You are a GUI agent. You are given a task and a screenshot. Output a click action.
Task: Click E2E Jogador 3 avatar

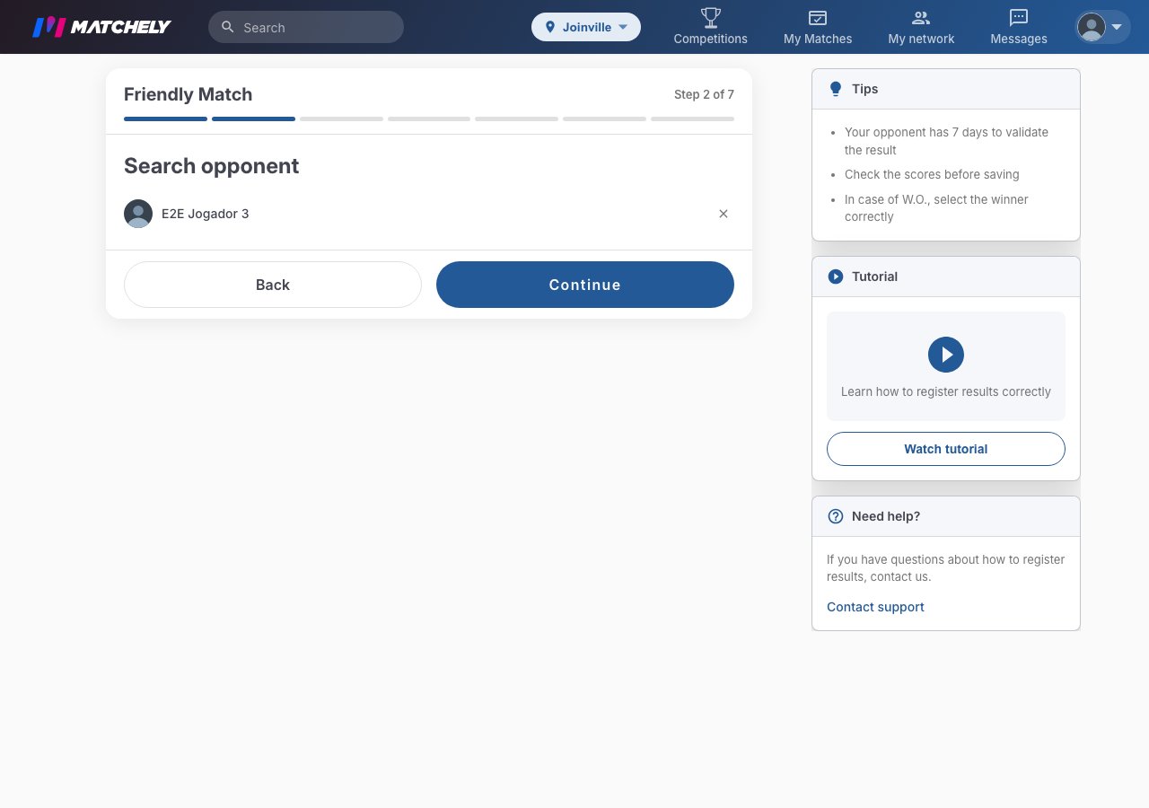138,214
